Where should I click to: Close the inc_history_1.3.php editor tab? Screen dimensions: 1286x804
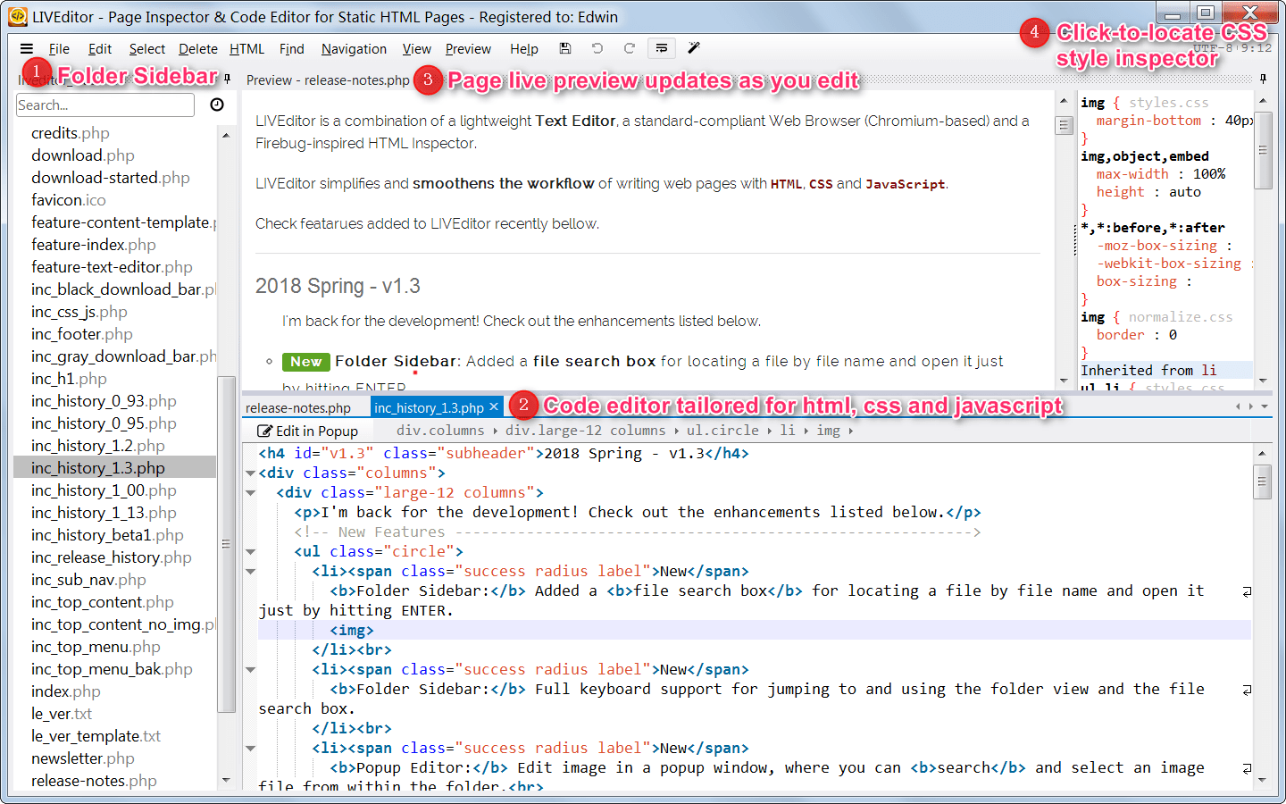493,408
